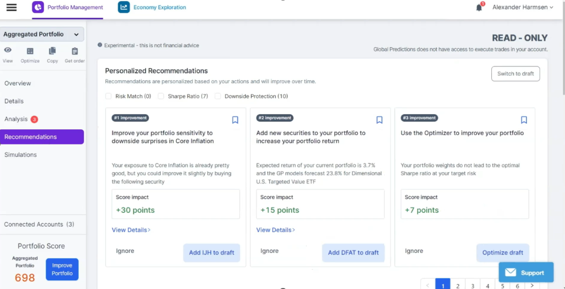Go to recommendations page 2
This screenshot has width=565, height=289.
(x=458, y=285)
